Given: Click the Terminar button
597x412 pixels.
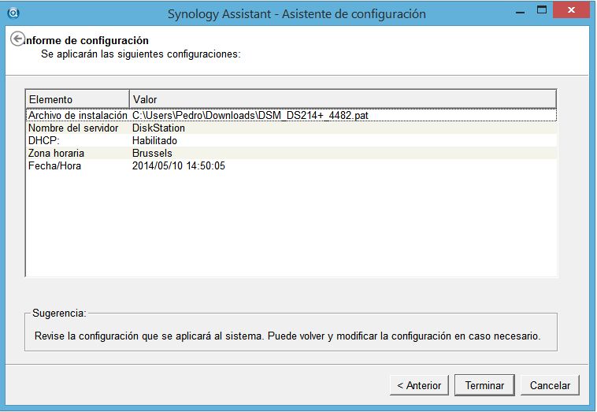Looking at the screenshot, I should [484, 385].
